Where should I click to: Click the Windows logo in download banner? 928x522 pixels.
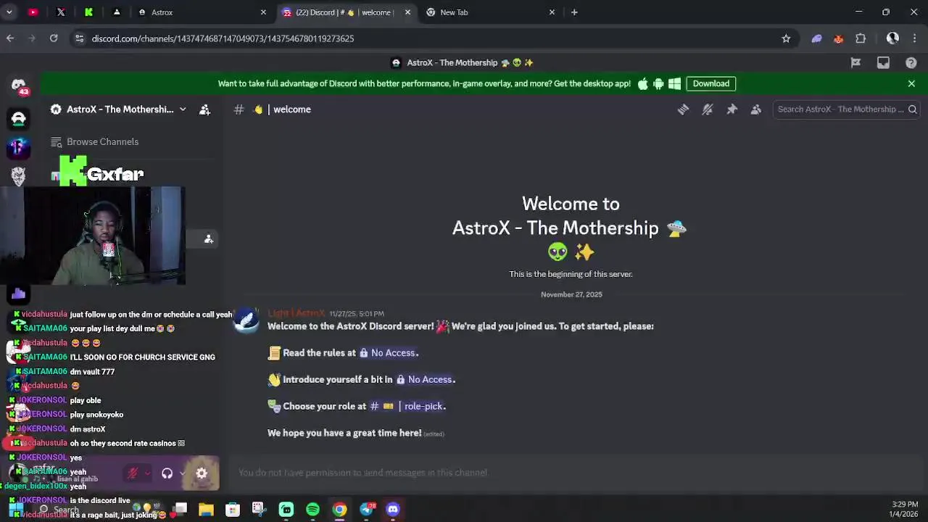(674, 83)
